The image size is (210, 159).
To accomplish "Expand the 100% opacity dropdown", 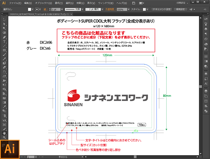I will click(129, 9).
